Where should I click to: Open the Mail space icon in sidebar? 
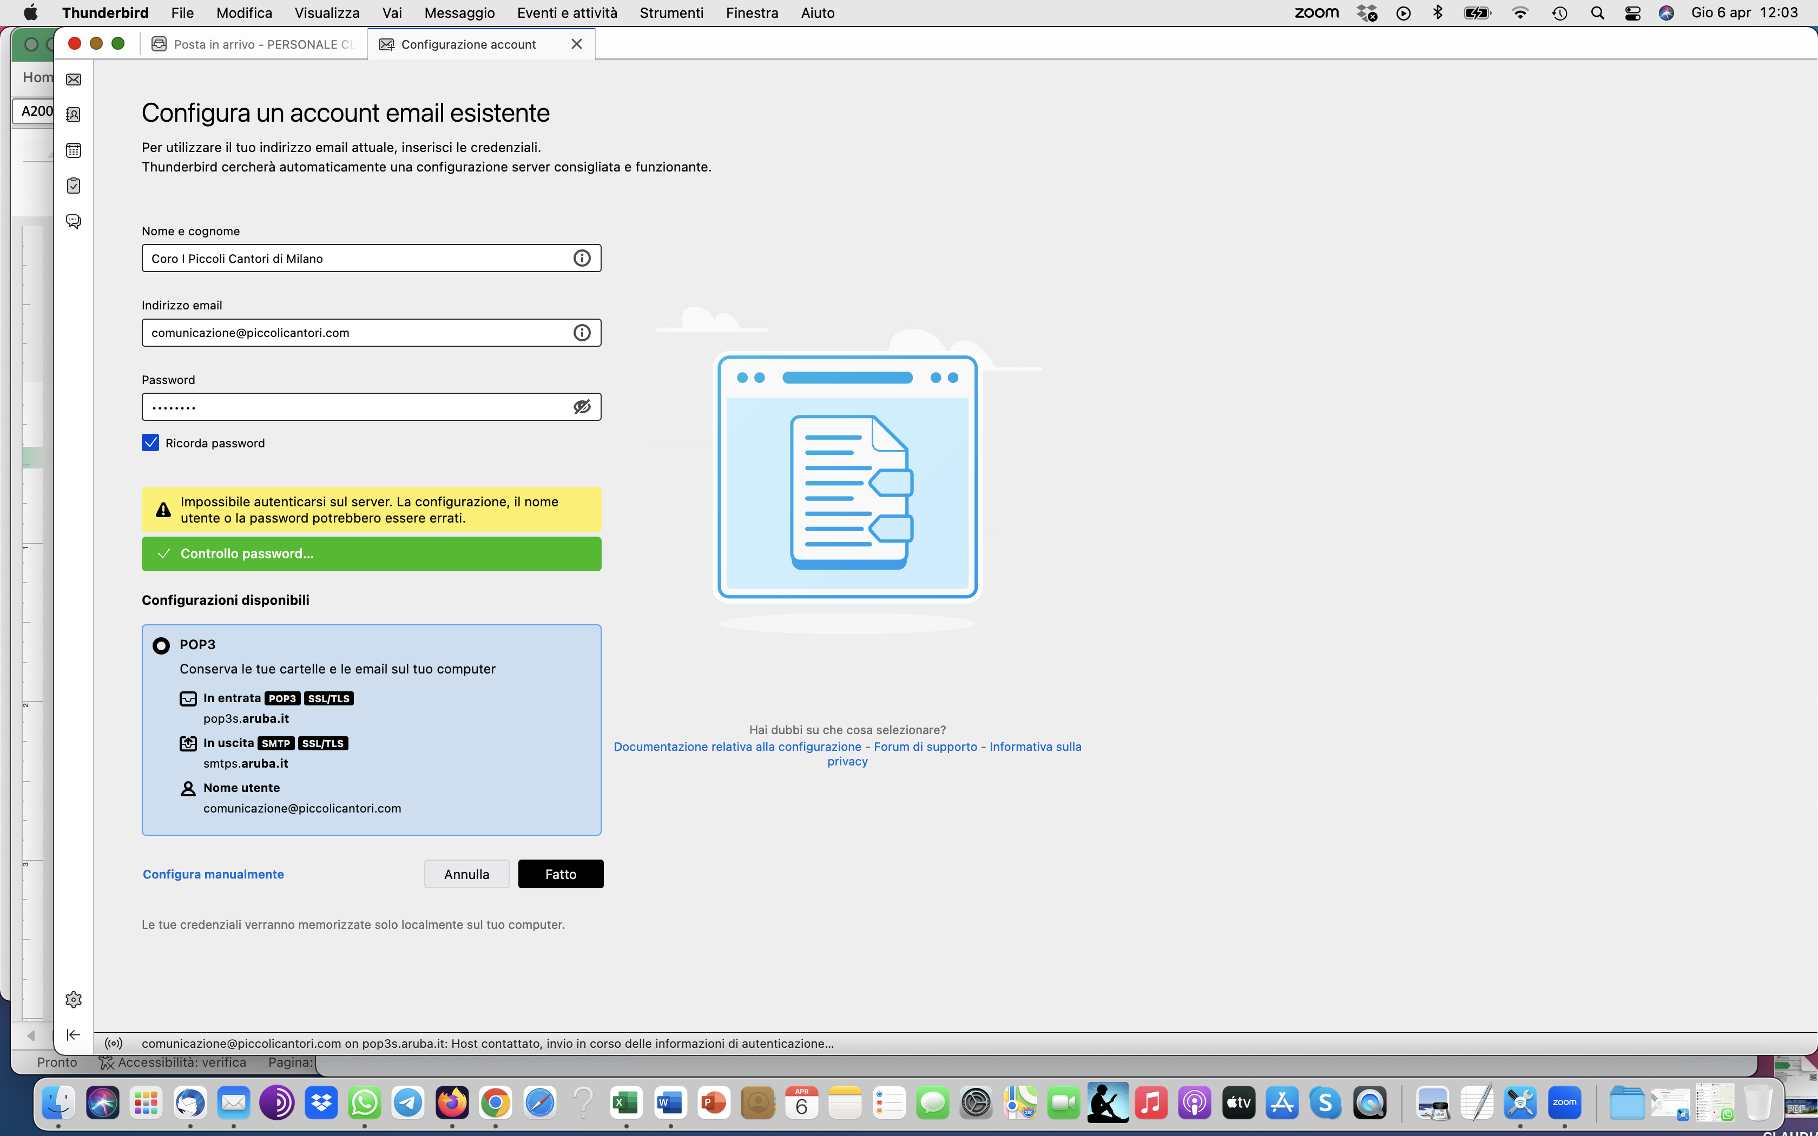74,80
